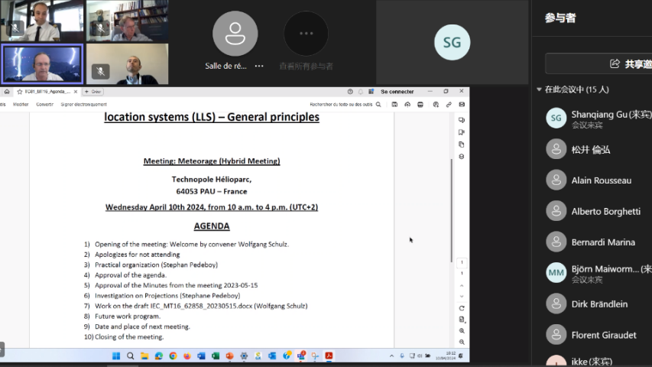The height and width of the screenshot is (367, 652).
Task: Zoom out with the minus magnifier
Action: pos(462,342)
